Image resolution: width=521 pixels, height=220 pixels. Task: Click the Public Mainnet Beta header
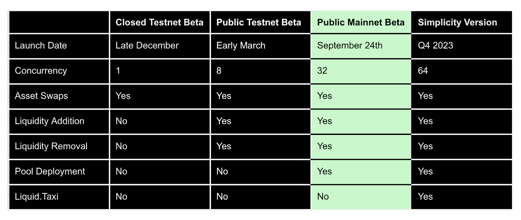click(x=361, y=22)
